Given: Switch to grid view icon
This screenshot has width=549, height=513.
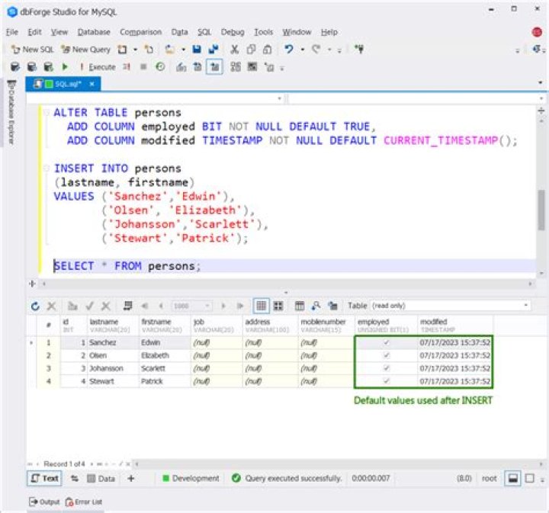Looking at the screenshot, I should pyautogui.click(x=262, y=306).
